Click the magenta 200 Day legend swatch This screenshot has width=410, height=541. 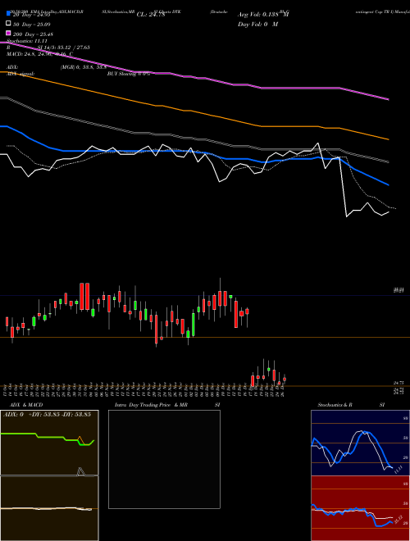tap(8, 33)
